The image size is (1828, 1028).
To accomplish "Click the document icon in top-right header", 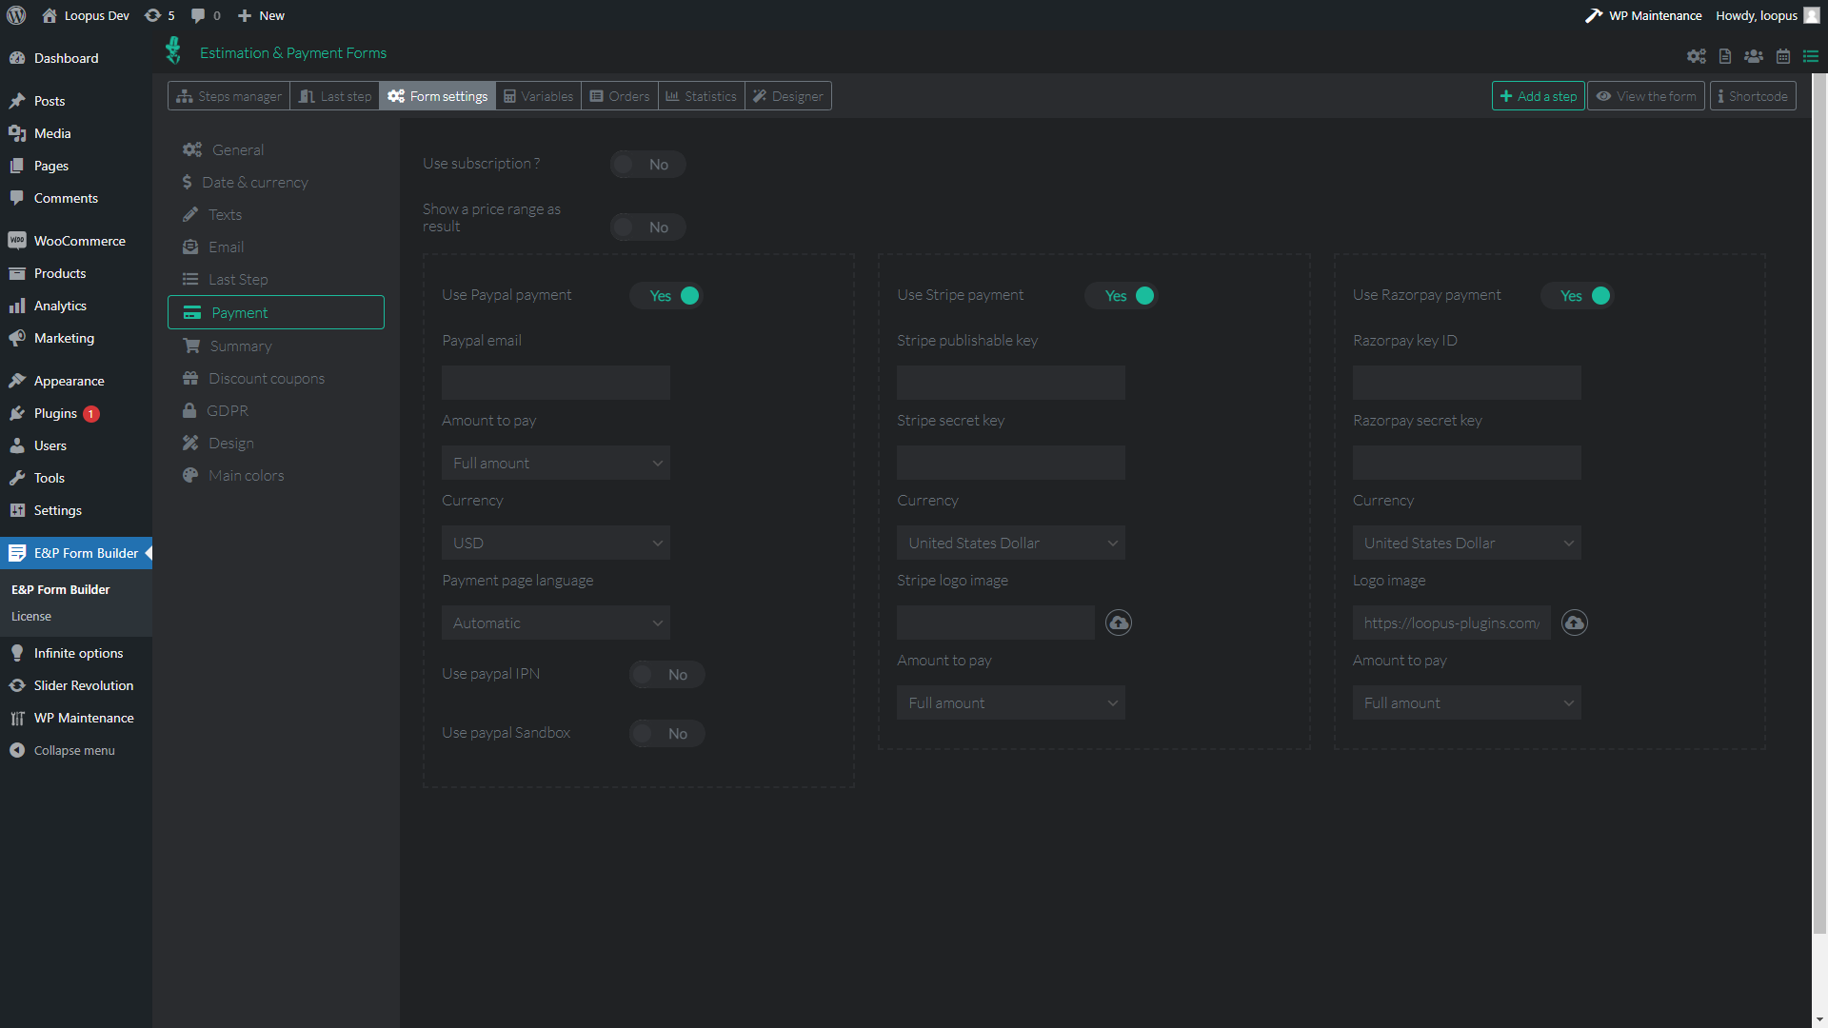I will point(1725,56).
